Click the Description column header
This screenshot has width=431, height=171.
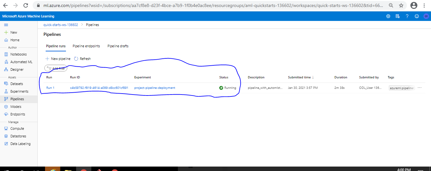tap(256, 77)
